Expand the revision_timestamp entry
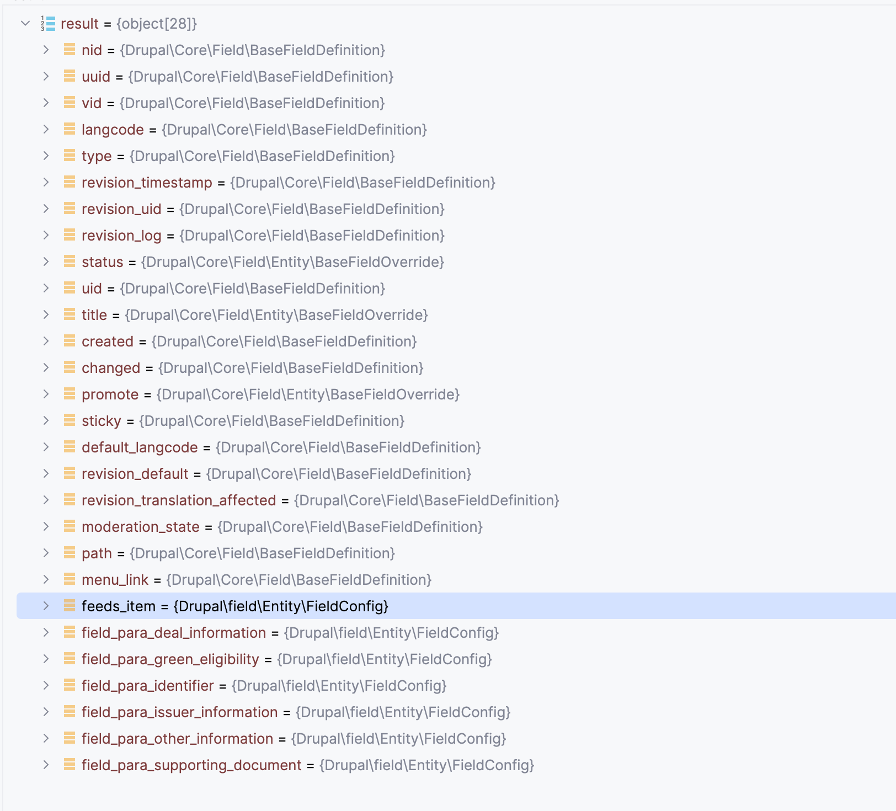The width and height of the screenshot is (896, 811). pyautogui.click(x=46, y=182)
